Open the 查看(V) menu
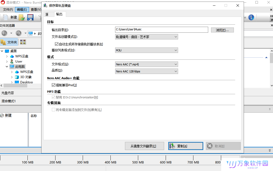 tap(36, 10)
